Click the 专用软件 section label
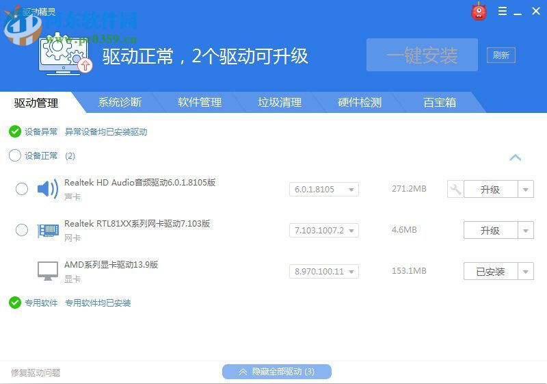 pyautogui.click(x=41, y=303)
